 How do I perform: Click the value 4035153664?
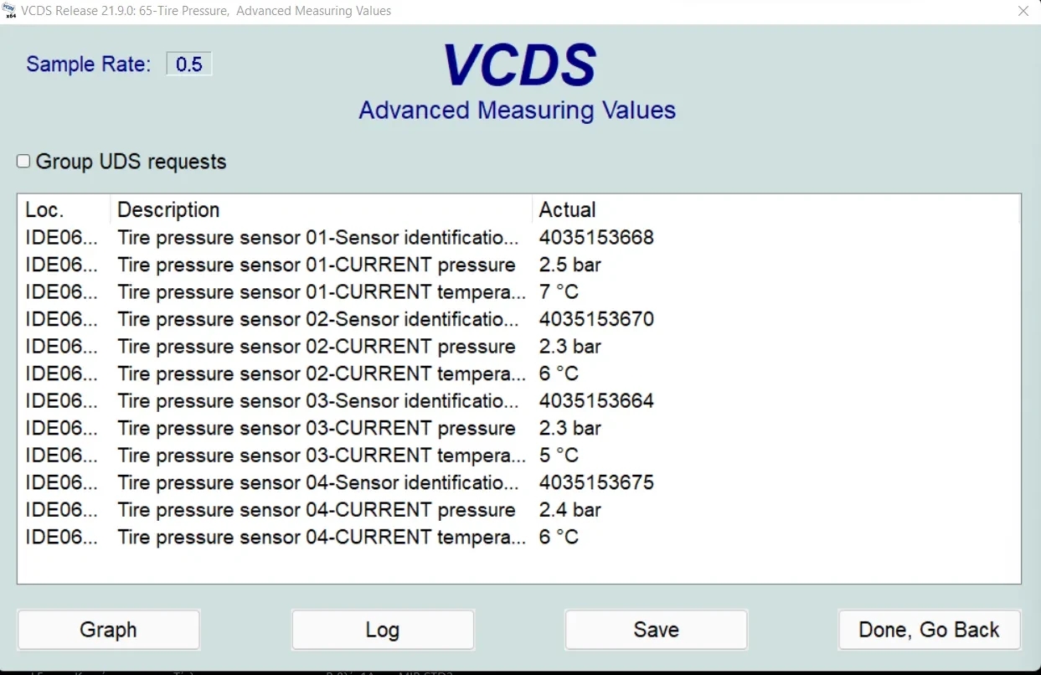click(x=596, y=401)
